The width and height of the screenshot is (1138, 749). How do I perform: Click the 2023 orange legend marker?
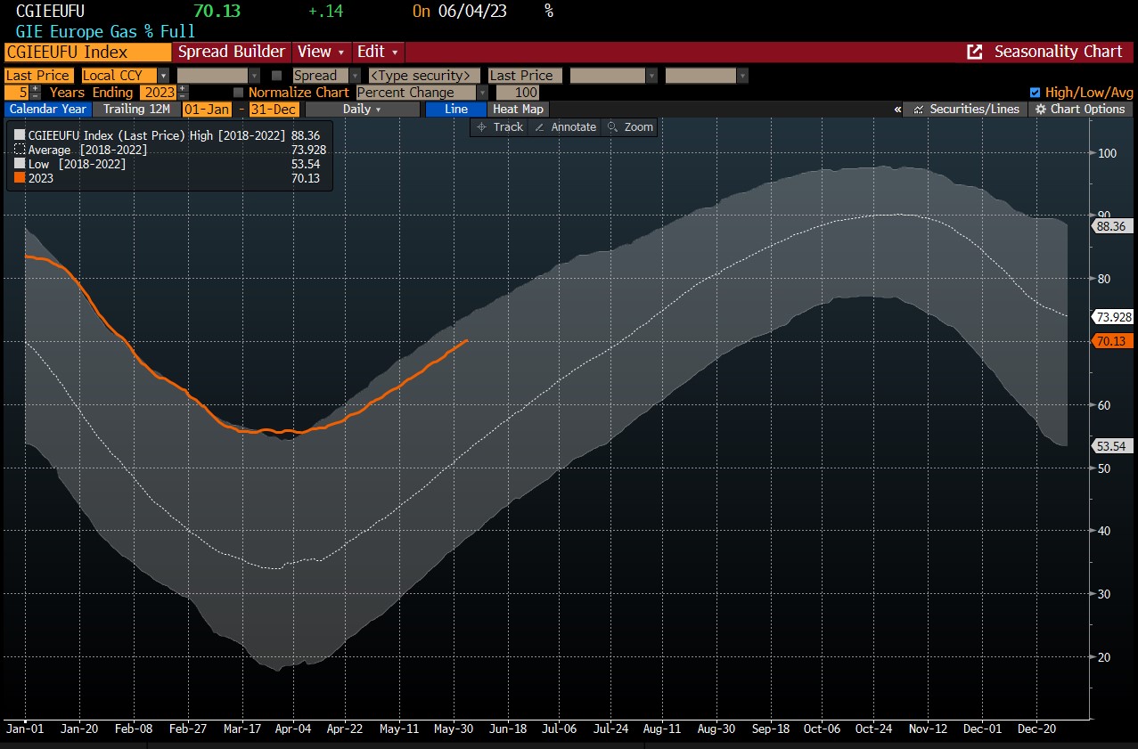point(20,178)
